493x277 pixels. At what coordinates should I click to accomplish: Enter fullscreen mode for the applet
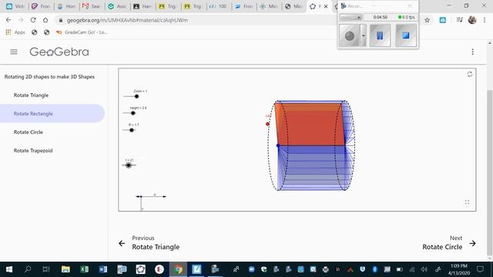467,202
